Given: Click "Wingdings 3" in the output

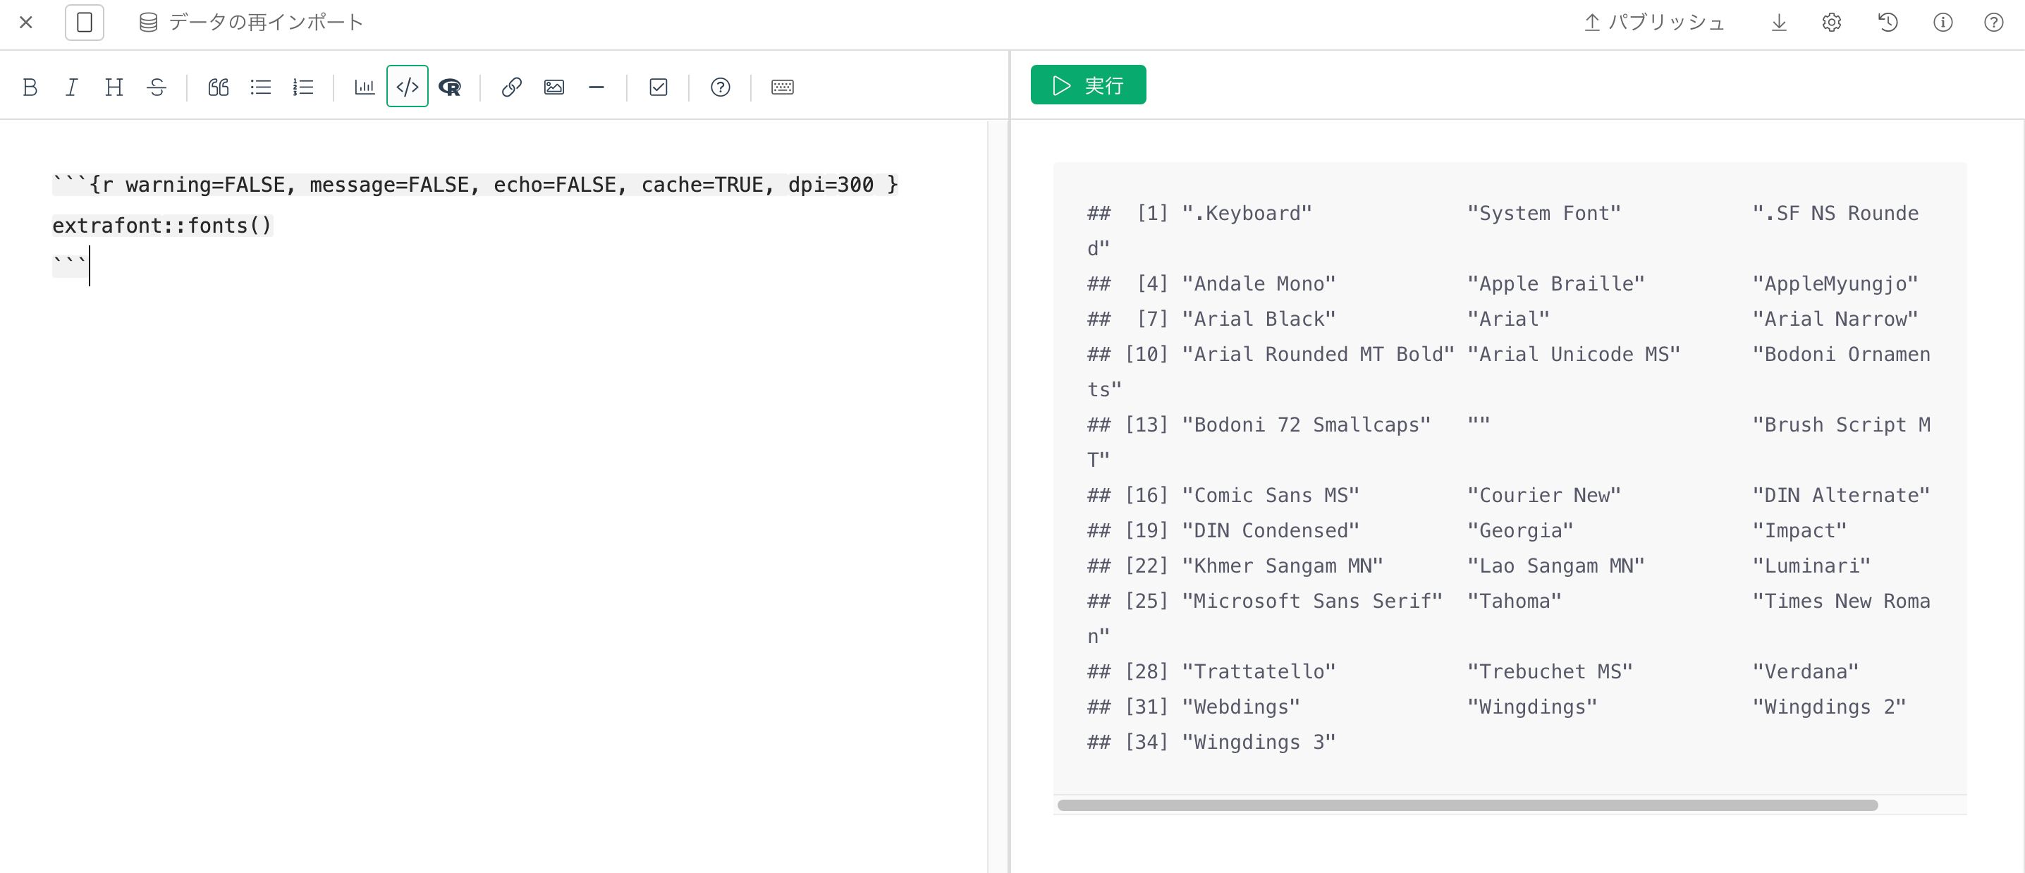Looking at the screenshot, I should [x=1259, y=743].
